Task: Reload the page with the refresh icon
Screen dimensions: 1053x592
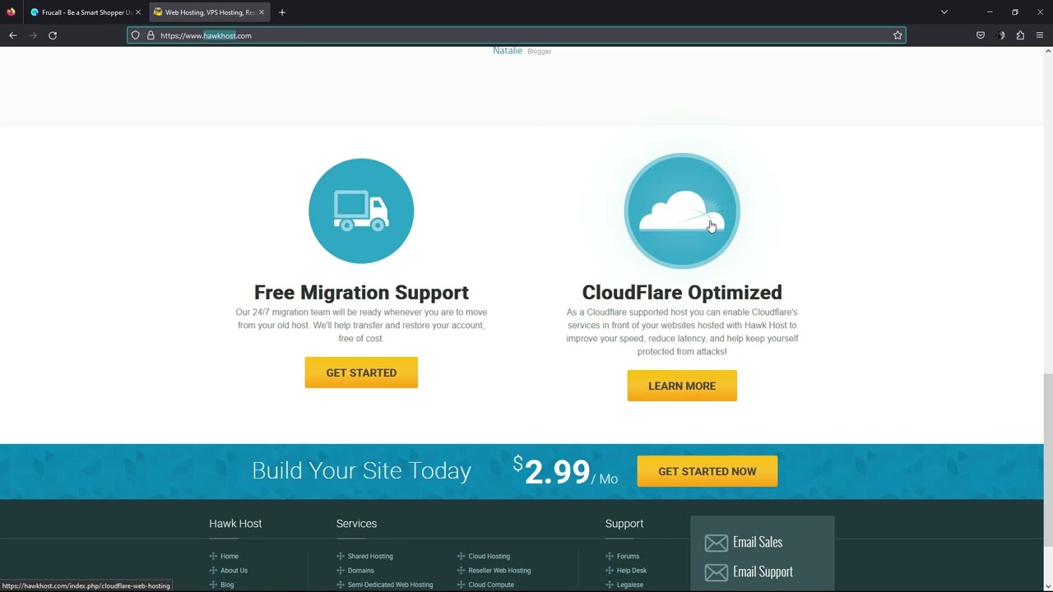Action: click(x=53, y=35)
